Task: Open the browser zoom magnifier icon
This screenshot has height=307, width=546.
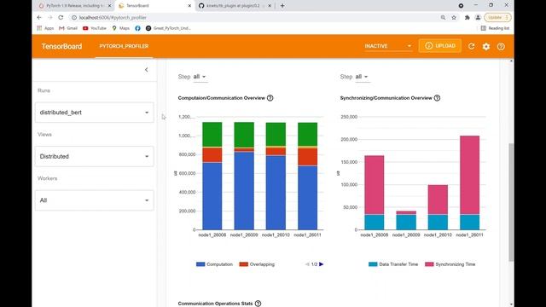Action: pyautogui.click(x=443, y=17)
